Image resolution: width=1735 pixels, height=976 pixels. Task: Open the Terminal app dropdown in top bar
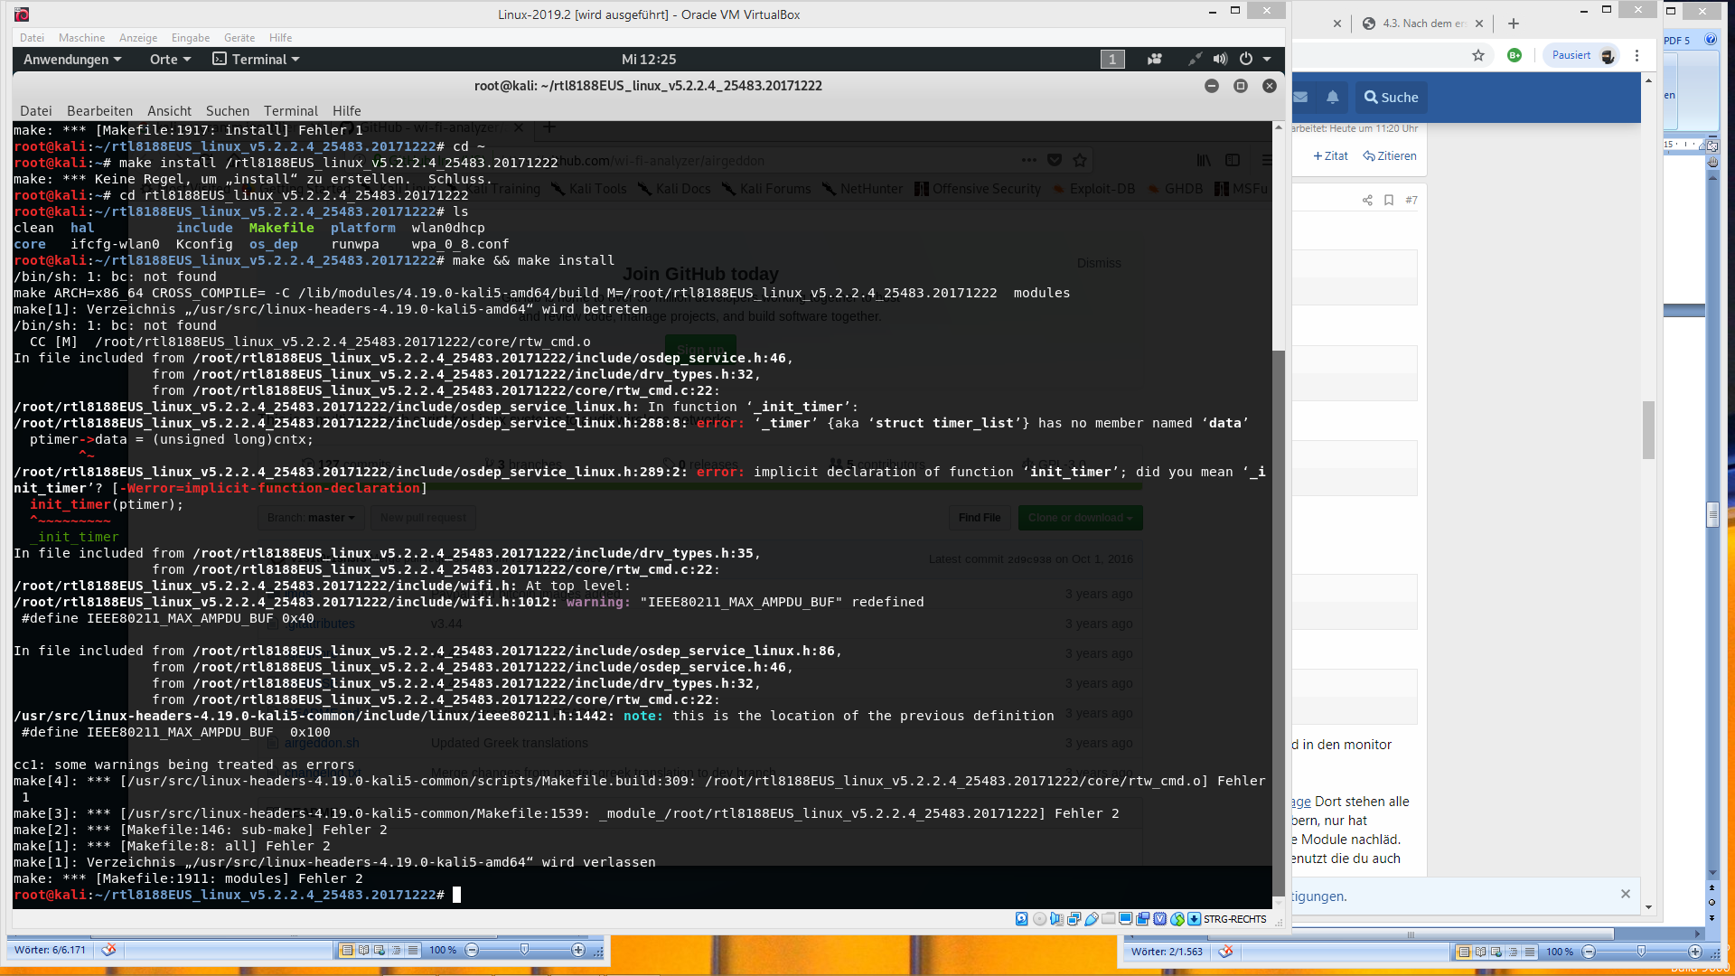256,59
